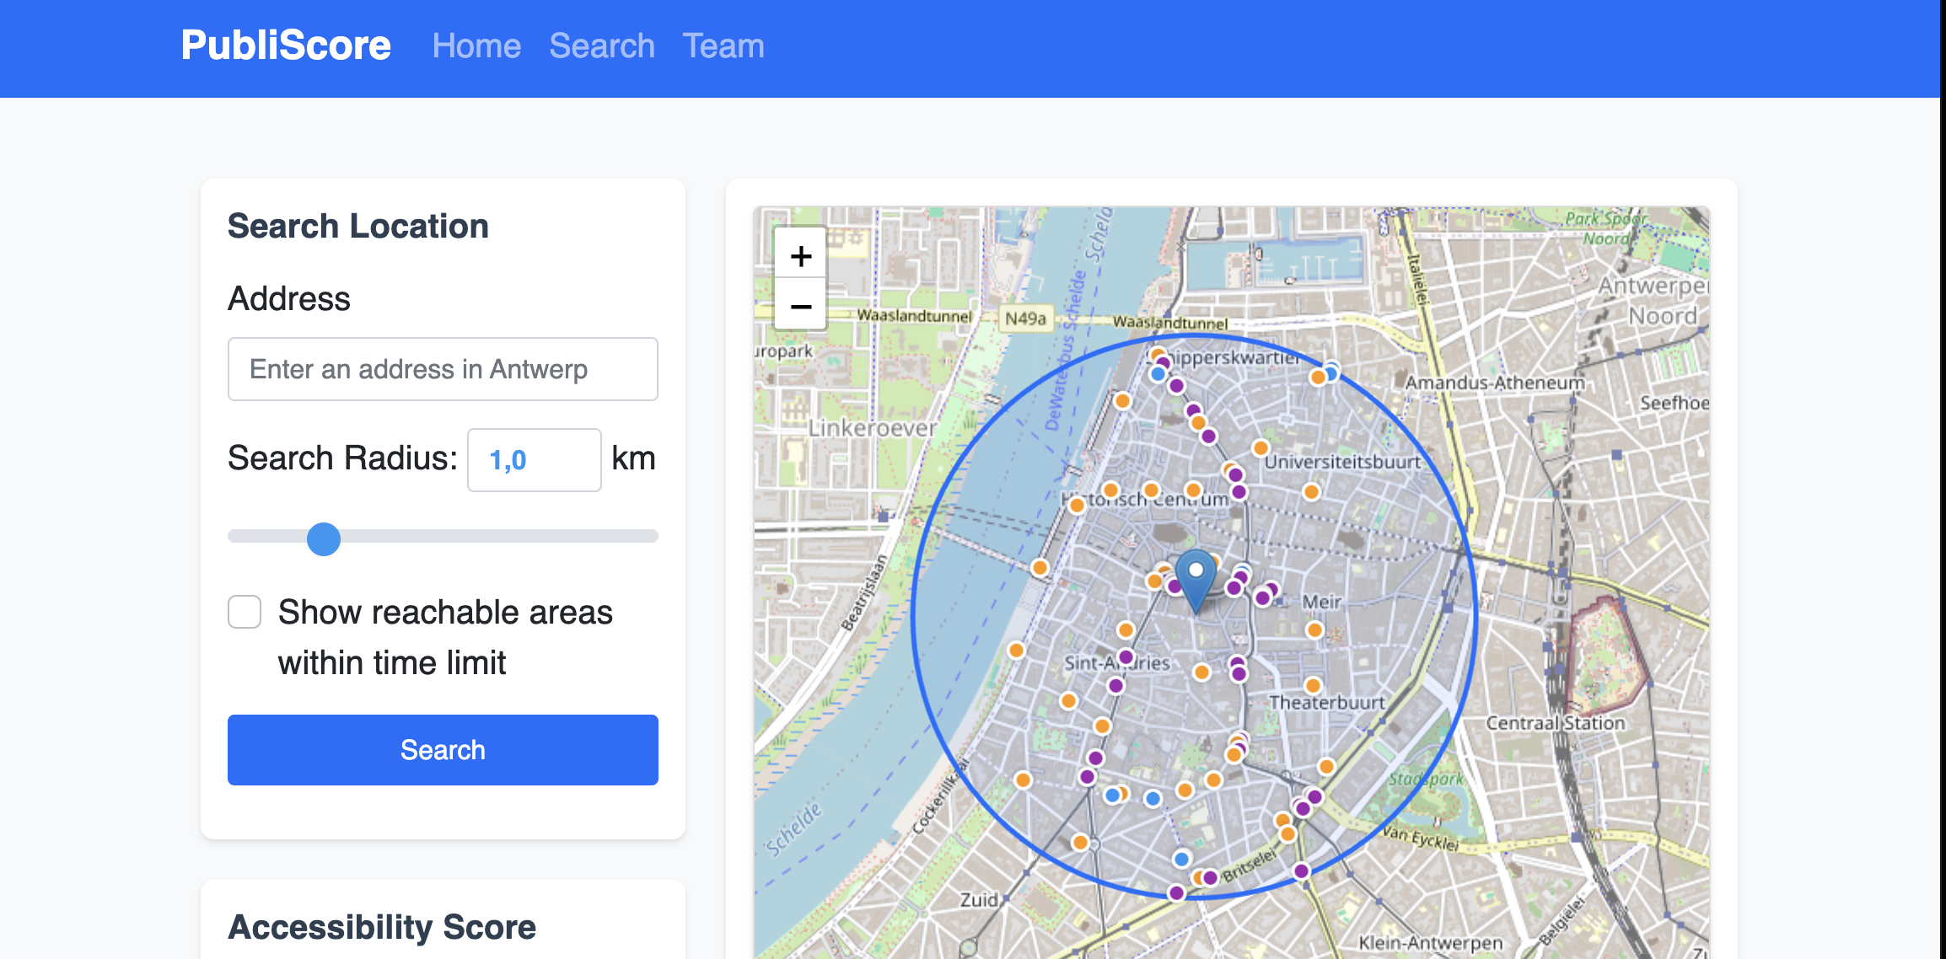1946x959 pixels.
Task: Click the Search Radius km number box
Action: coord(534,460)
